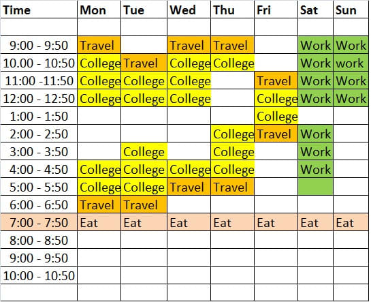Click Wednesday 4:00 College cell

click(x=189, y=169)
